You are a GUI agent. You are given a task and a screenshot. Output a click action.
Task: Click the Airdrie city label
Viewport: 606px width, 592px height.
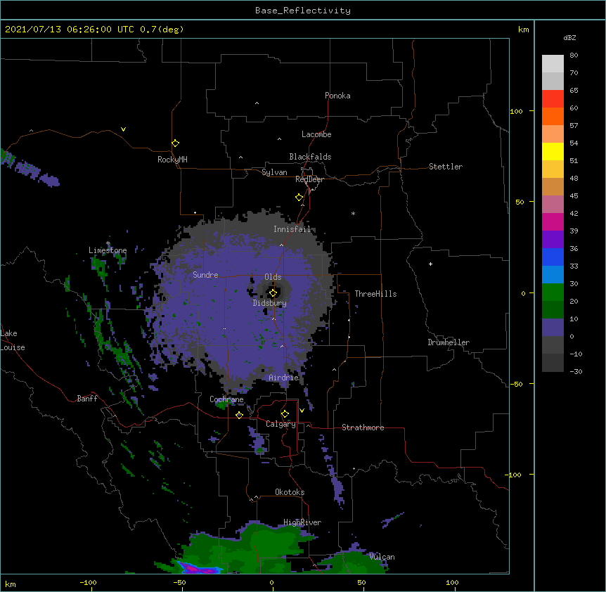tap(283, 378)
